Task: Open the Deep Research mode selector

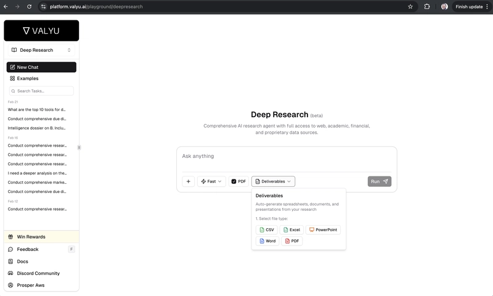Action: coord(41,50)
